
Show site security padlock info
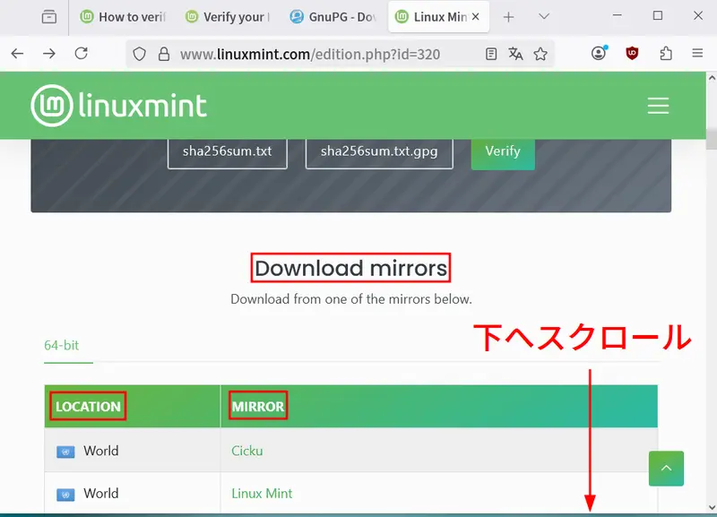tap(164, 55)
